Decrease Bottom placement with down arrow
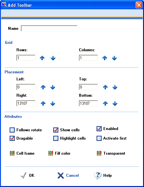This screenshot has height=187, width=144. (115, 103)
